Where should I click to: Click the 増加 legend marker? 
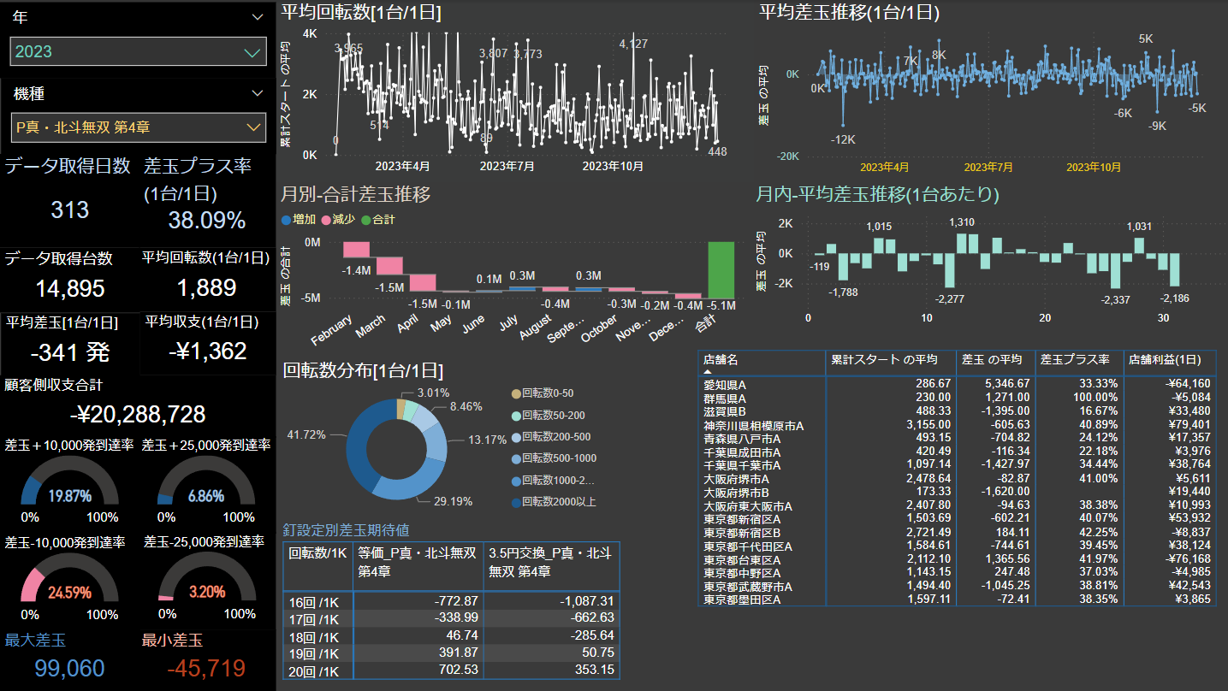coord(287,220)
